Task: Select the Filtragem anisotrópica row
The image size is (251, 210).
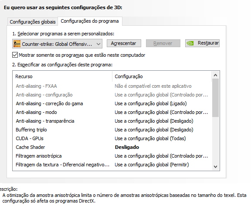Action: [112, 156]
